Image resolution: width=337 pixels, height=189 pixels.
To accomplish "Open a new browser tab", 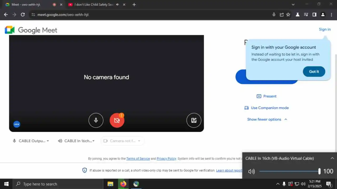I will 134,5.
